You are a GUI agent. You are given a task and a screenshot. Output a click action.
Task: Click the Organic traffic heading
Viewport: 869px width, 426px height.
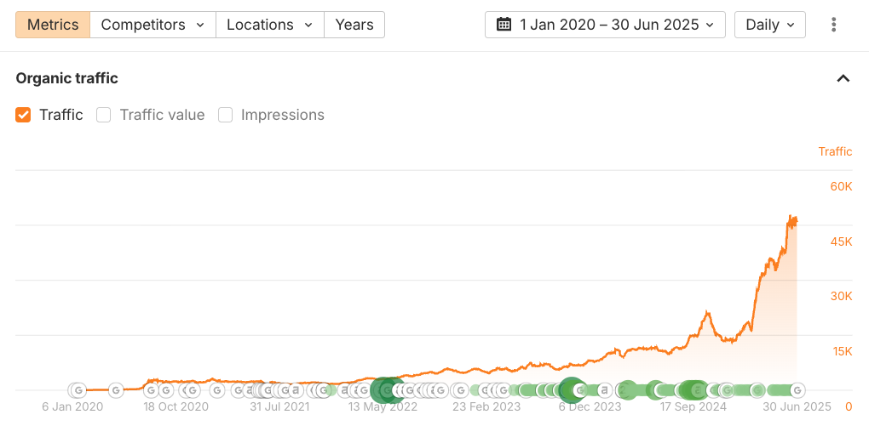[66, 78]
